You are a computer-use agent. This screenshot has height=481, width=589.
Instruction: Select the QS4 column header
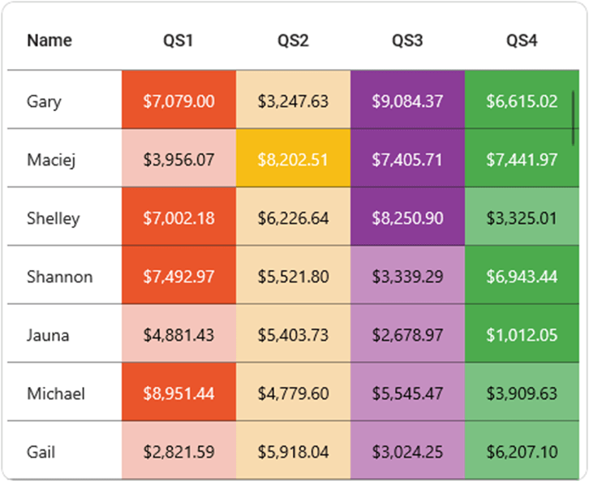(522, 41)
